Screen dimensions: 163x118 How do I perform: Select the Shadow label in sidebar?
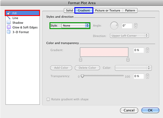coord(18,23)
